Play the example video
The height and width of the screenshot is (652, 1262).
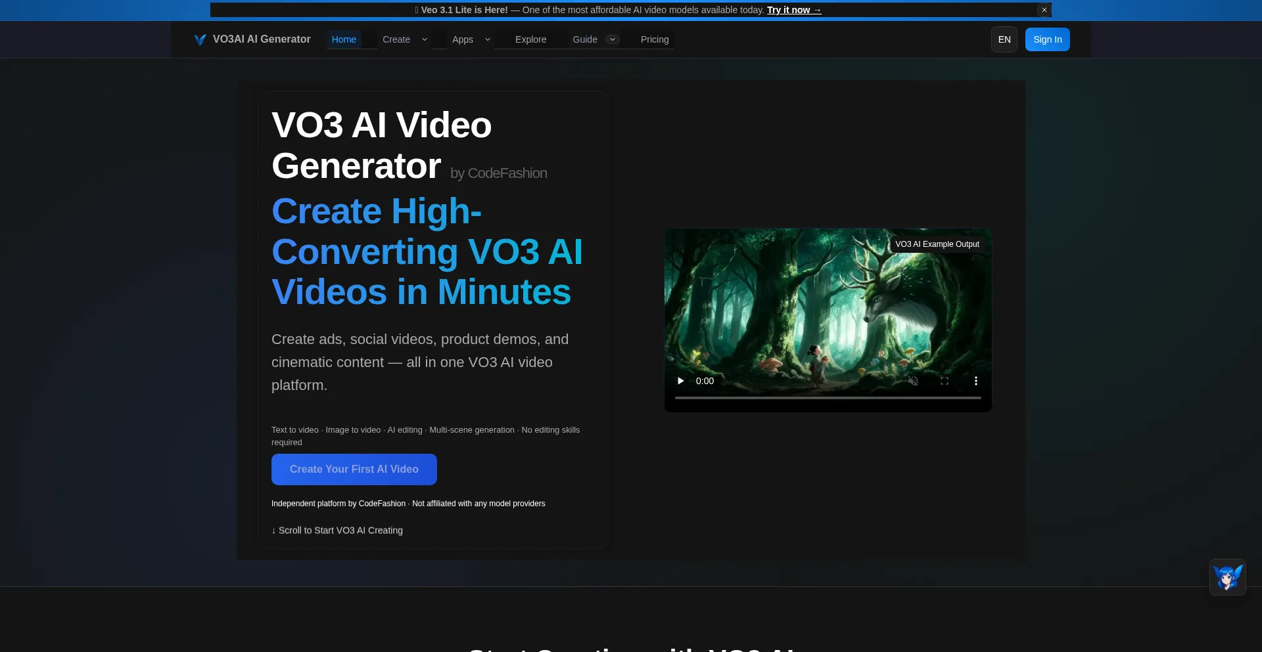(x=681, y=381)
